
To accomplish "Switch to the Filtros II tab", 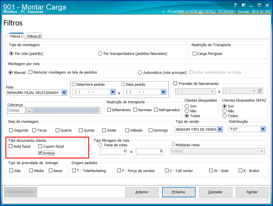I will [x=34, y=36].
